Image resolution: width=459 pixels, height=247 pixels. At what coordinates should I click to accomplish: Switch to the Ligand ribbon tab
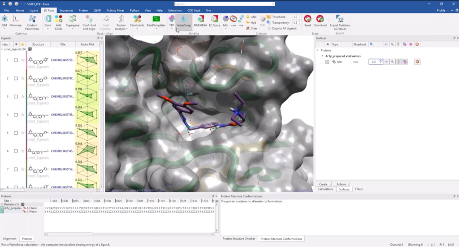[x=34, y=10]
